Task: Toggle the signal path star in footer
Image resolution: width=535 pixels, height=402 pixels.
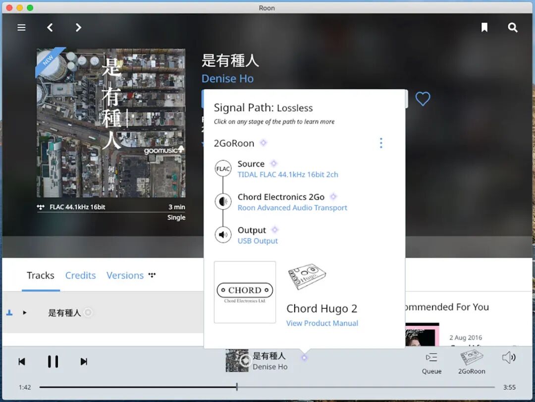Action: [x=304, y=357]
